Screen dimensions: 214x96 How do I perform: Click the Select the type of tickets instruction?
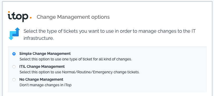tap(110, 35)
